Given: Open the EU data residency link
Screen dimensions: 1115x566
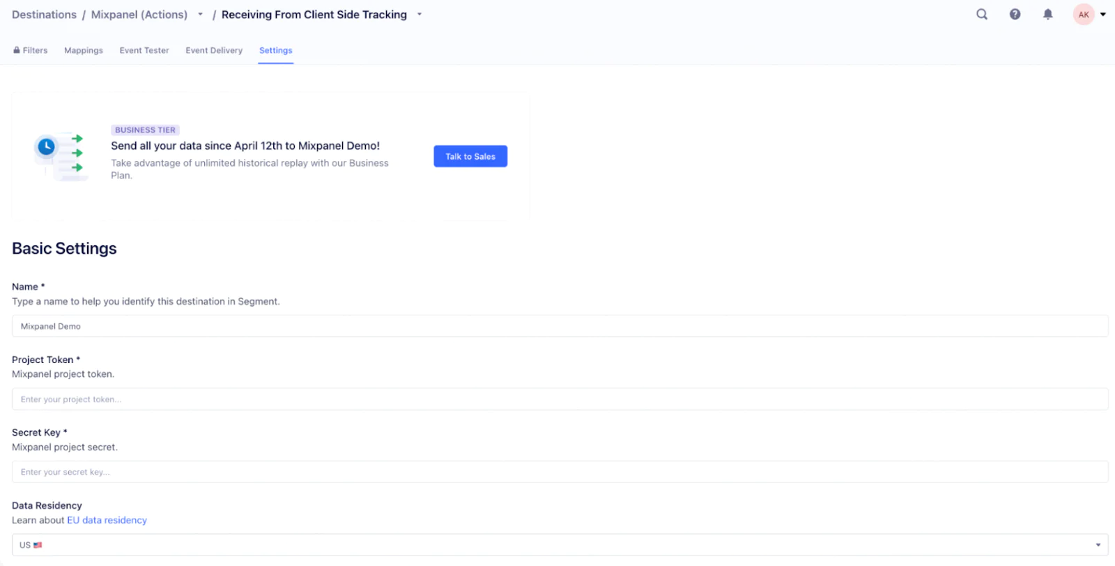Looking at the screenshot, I should [x=107, y=520].
